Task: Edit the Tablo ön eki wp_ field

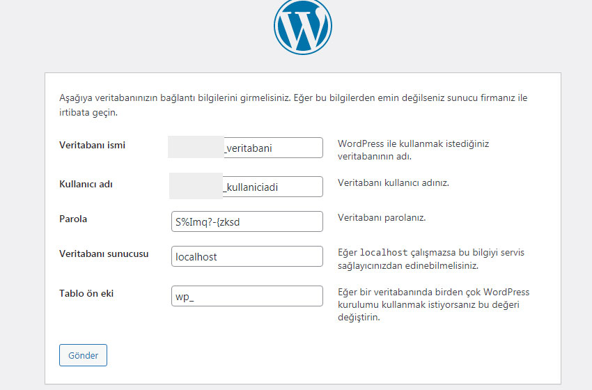Action: coord(247,296)
